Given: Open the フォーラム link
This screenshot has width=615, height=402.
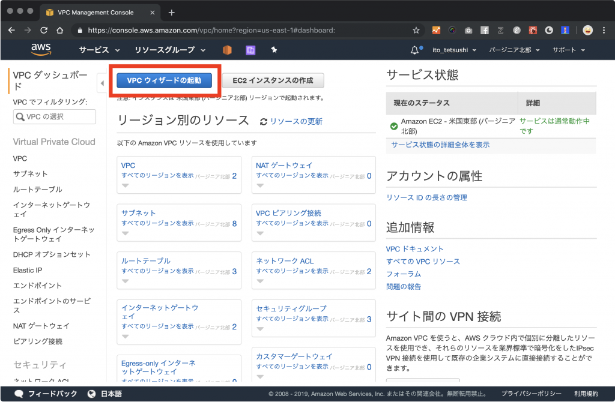Looking at the screenshot, I should (x=404, y=274).
